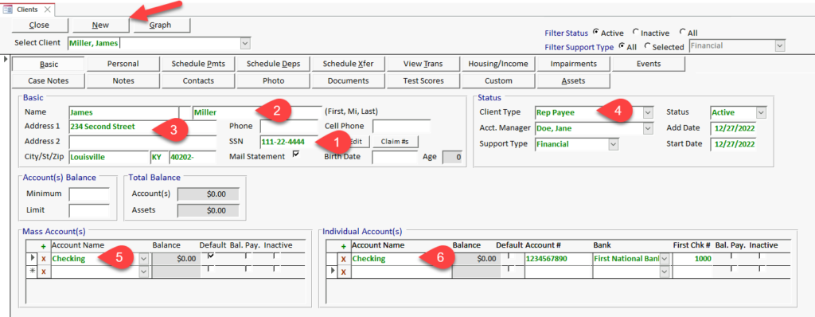Image resolution: width=815 pixels, height=317 pixels.
Task: Click account number 1234567890 cell
Action: (x=558, y=259)
